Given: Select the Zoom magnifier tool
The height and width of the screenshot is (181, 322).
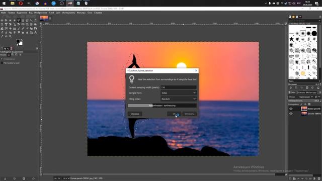Looking at the screenshot, I should point(10,37).
